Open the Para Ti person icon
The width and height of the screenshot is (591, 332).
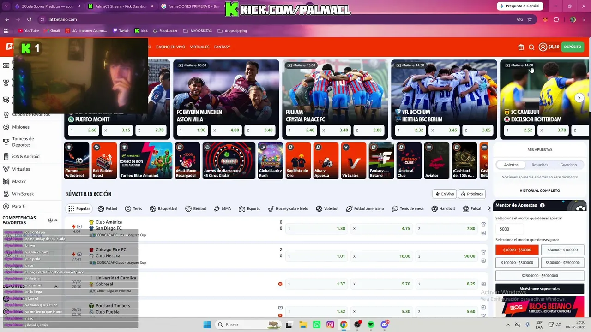click(x=6, y=206)
